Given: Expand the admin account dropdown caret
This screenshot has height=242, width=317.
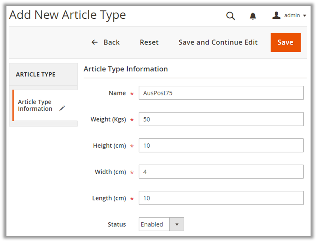Looking at the screenshot, I should [x=304, y=16].
